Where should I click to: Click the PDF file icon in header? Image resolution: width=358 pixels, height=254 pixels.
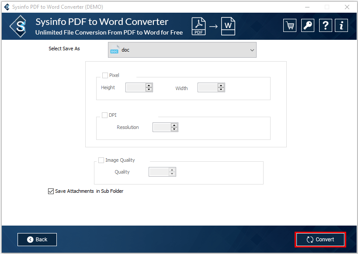199,26
